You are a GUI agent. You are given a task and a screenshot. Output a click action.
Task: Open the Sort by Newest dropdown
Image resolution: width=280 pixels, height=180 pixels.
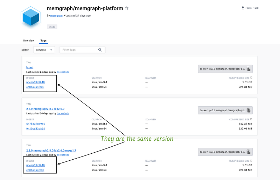[x=44, y=50]
